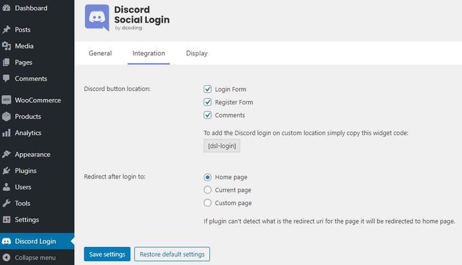
Task: Choose the Custom page radio button
Action: 207,203
